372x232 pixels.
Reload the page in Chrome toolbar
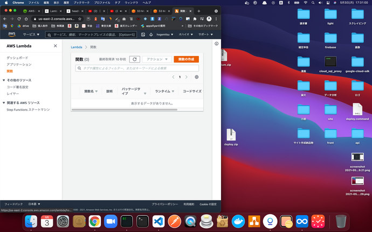(x=19, y=19)
